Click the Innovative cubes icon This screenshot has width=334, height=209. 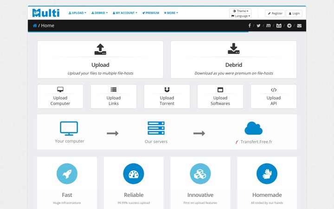tap(200, 174)
